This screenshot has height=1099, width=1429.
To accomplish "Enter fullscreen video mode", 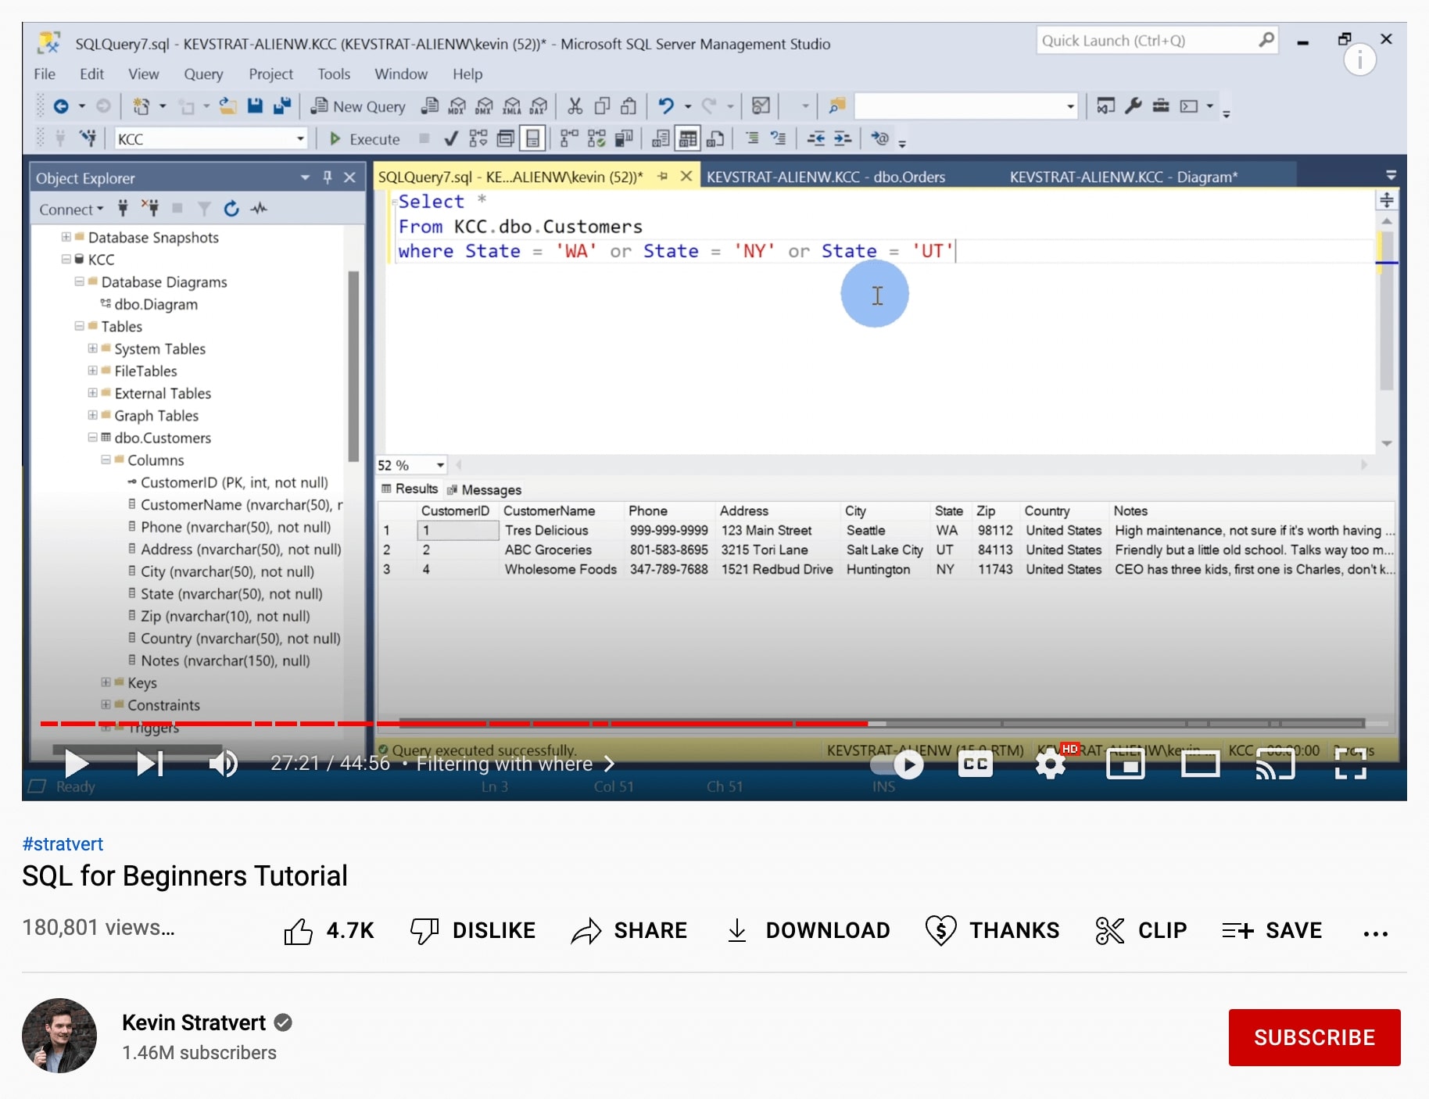I will tap(1350, 764).
